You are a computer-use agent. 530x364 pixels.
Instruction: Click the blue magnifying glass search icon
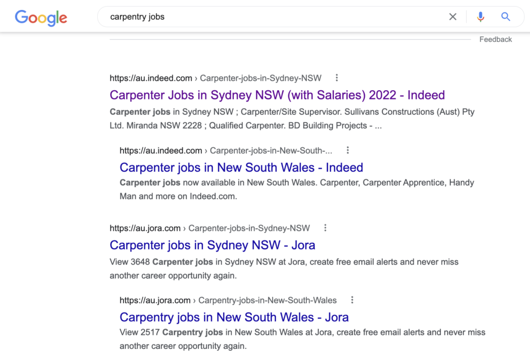coord(505,17)
